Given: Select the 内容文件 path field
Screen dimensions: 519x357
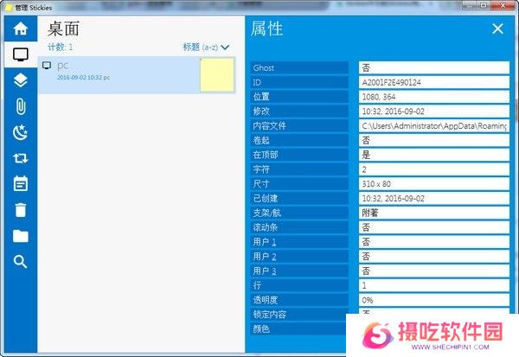Looking at the screenshot, I should [x=433, y=126].
